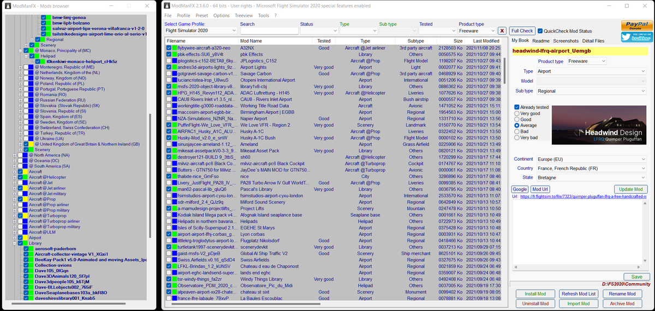Open the Profile menu
Image resolution: width=655 pixels, height=311 pixels.
[183, 16]
